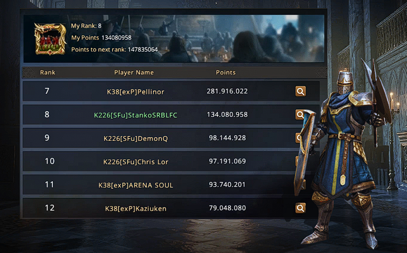This screenshot has width=407, height=253.
Task: Select the rank 7 row number
Action: [47, 91]
